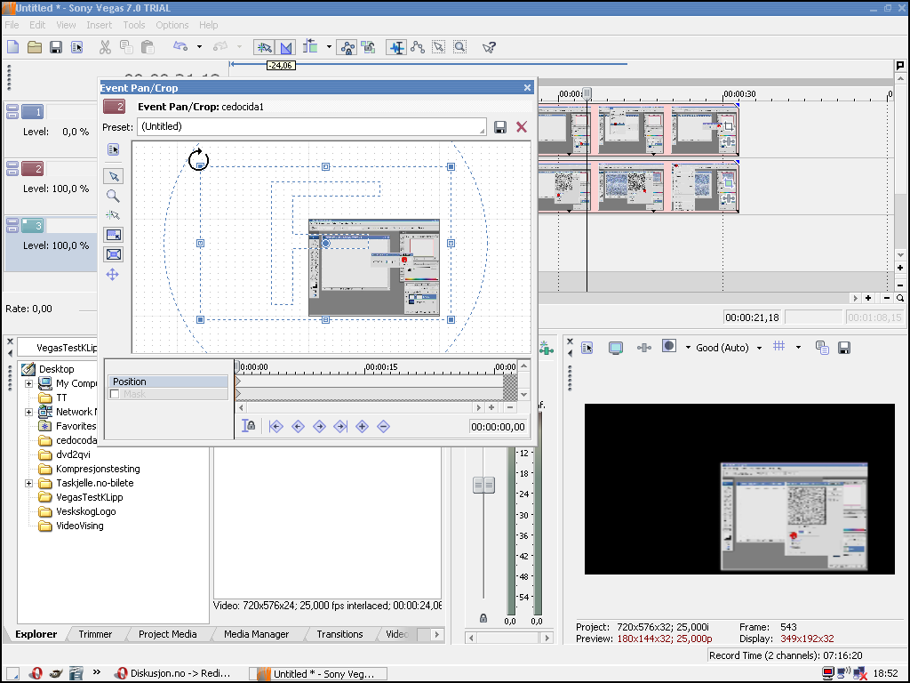Image resolution: width=910 pixels, height=683 pixels.
Task: Select Normal Edit tool in Pan/Crop sidebar
Action: click(x=113, y=176)
